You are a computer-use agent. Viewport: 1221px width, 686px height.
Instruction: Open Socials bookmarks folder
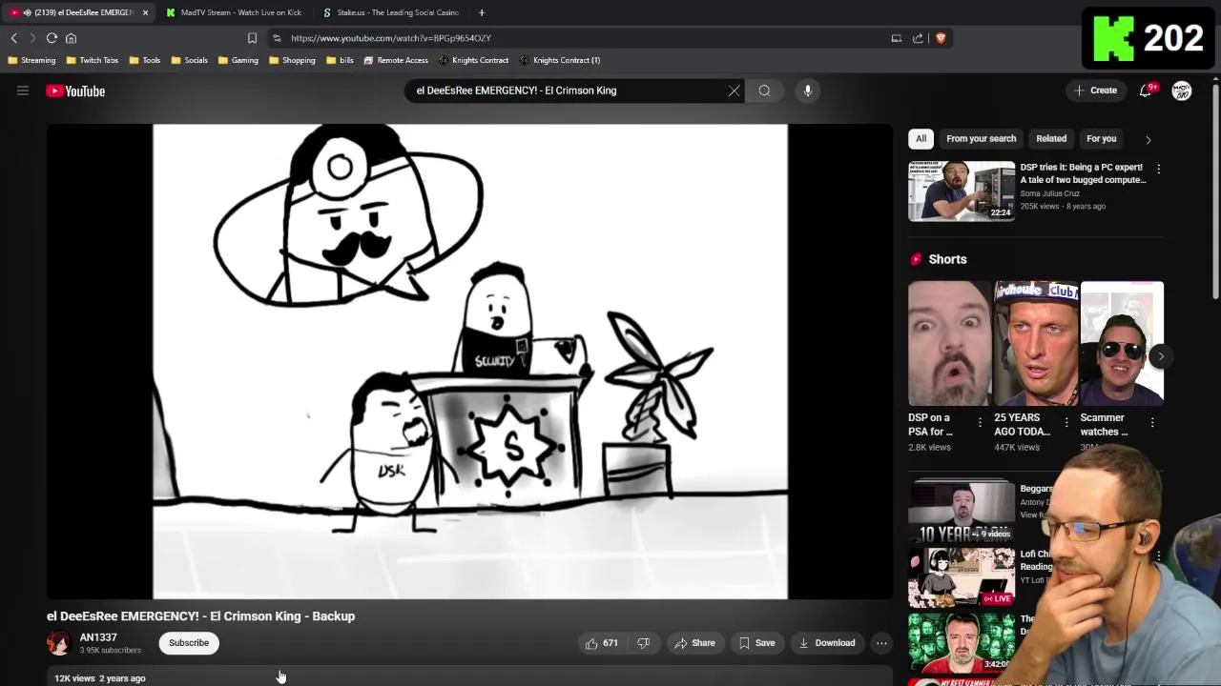click(189, 60)
